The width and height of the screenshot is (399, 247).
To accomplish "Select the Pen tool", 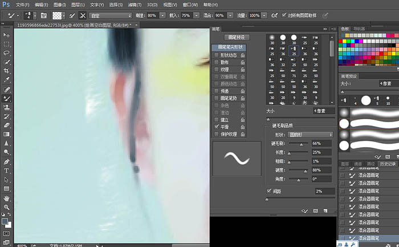I will [6, 161].
